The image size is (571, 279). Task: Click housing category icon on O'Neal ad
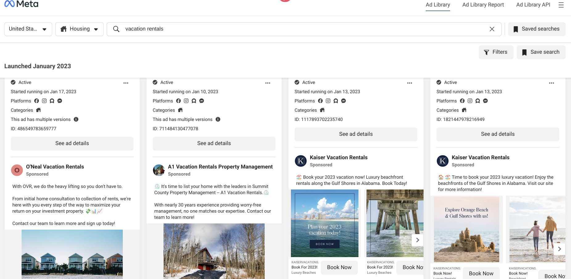pos(39,110)
